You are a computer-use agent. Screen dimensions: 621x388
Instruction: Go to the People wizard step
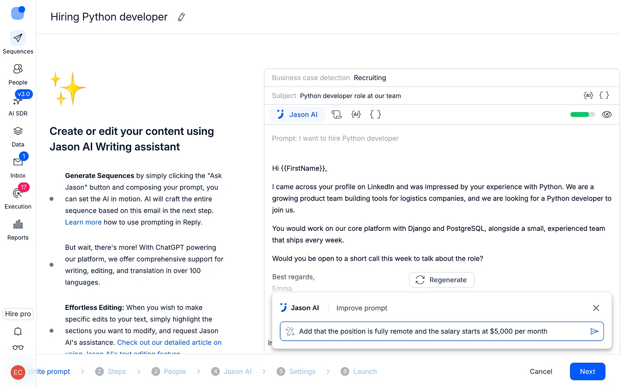coord(169,372)
